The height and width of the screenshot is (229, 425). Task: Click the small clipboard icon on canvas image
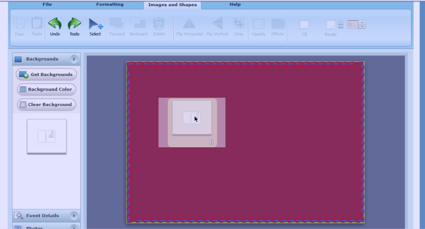tap(211, 142)
